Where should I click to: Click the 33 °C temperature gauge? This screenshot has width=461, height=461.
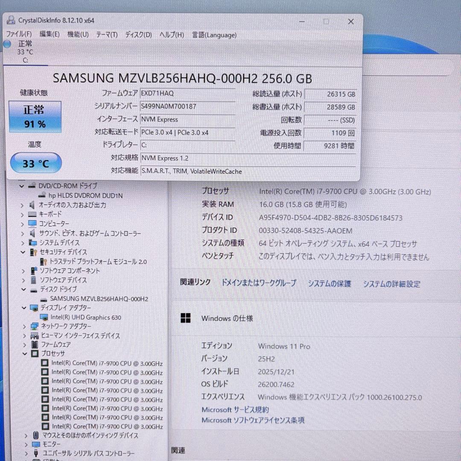pos(35,163)
